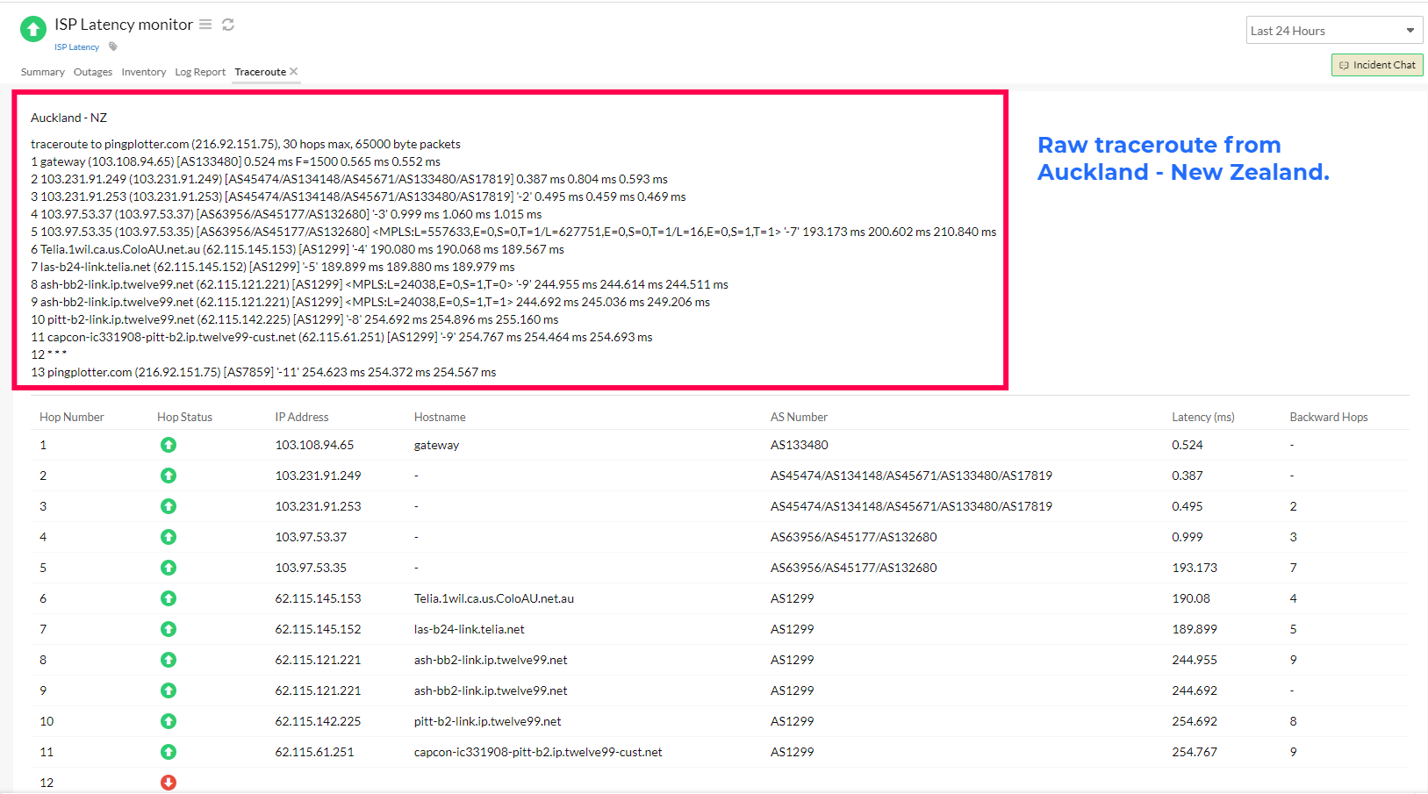The height and width of the screenshot is (794, 1428).
Task: Open the Log Report tab
Action: pyautogui.click(x=199, y=72)
